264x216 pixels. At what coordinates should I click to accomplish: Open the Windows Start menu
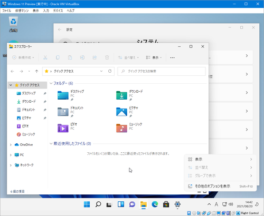87,204
